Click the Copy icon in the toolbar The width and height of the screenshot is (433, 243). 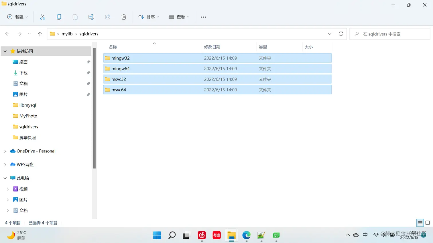pos(59,17)
